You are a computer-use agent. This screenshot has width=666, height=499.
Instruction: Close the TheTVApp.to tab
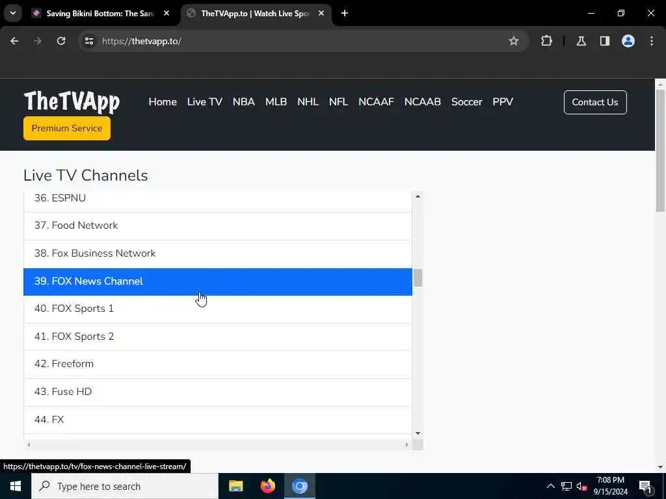321,13
